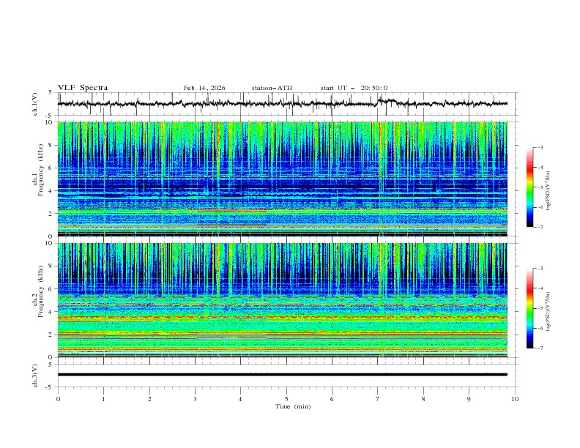The width and height of the screenshot is (580, 448).
Task: Click the 'ch.3(V)' axis label
Action: (x=35, y=376)
